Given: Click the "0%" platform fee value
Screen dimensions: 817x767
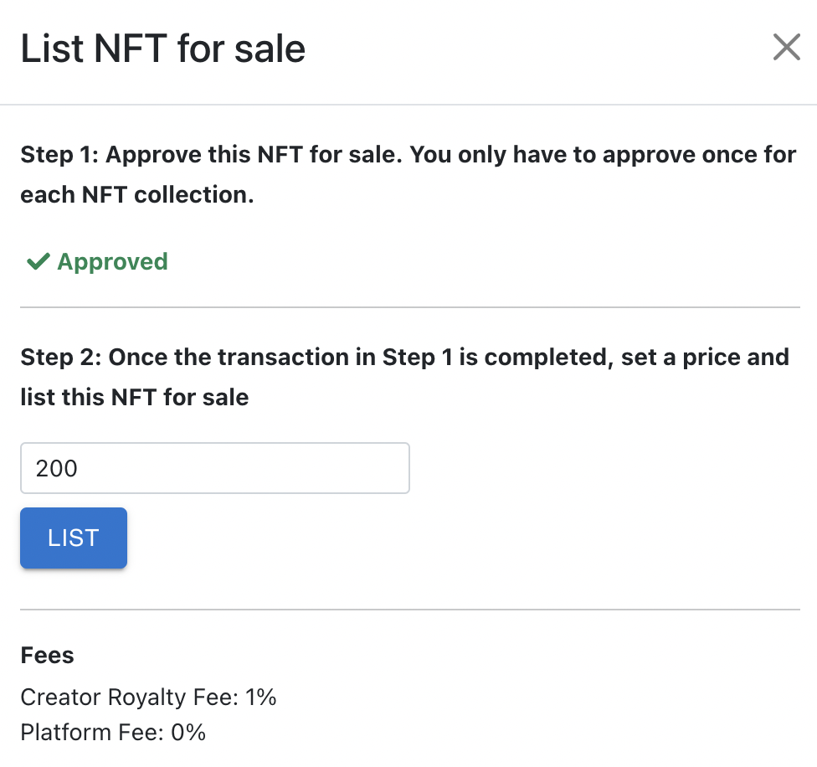Looking at the screenshot, I should [x=188, y=733].
